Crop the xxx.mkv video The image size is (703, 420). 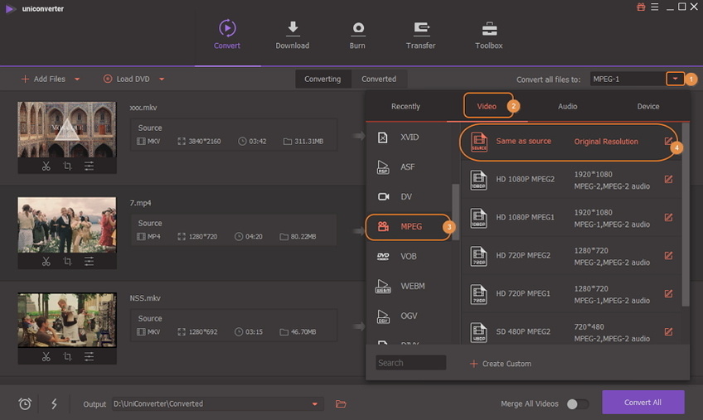(x=67, y=167)
